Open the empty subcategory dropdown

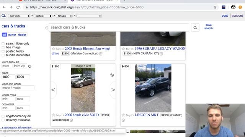(89, 16)
